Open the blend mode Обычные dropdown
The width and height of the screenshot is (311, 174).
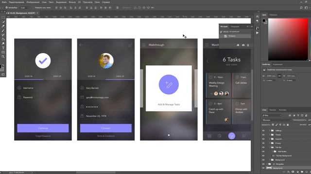point(277,120)
